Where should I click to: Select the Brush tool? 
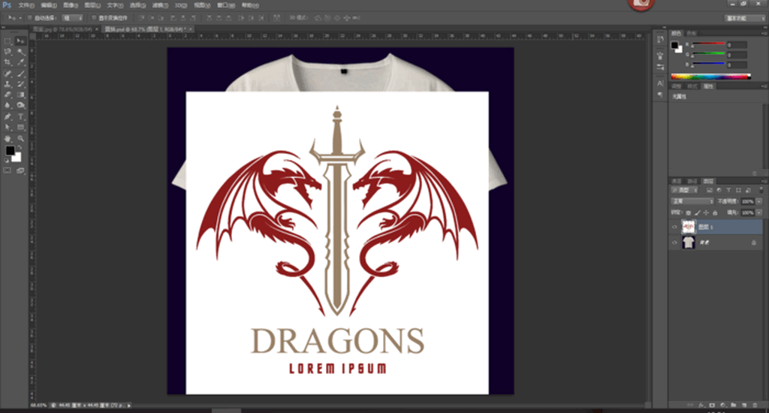click(20, 74)
